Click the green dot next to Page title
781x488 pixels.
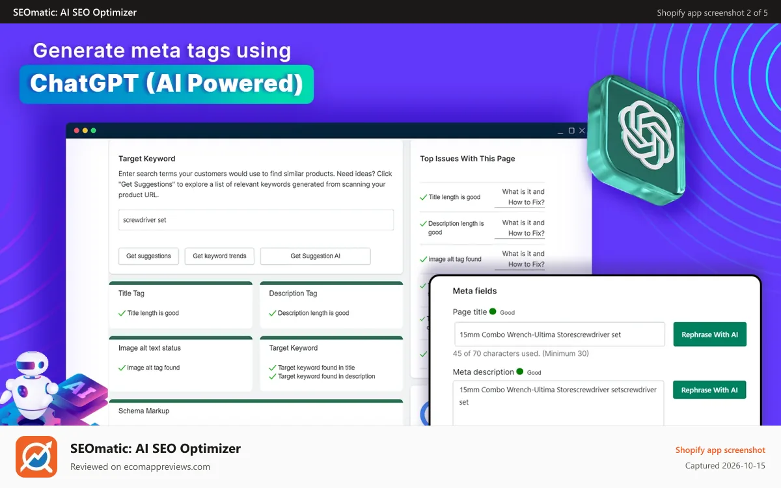pos(493,312)
